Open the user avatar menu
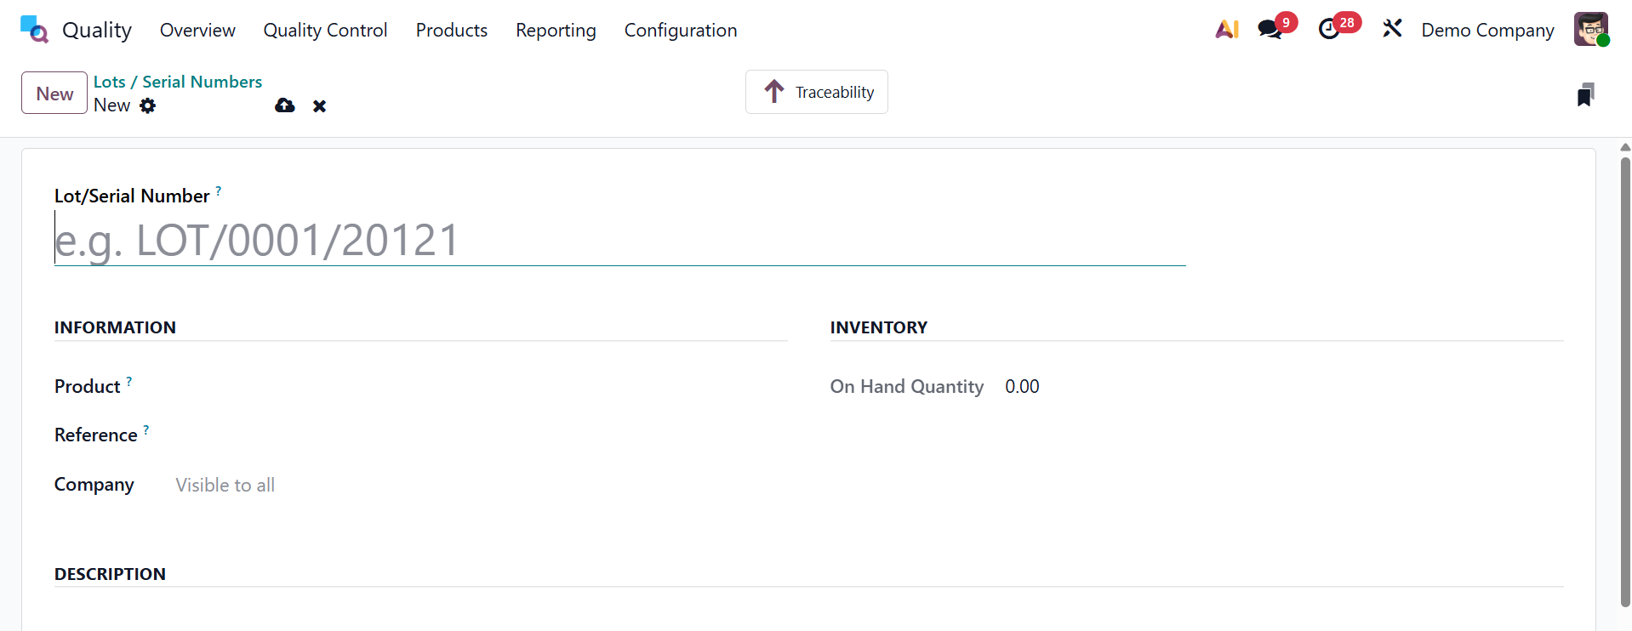Image resolution: width=1632 pixels, height=631 pixels. tap(1590, 30)
